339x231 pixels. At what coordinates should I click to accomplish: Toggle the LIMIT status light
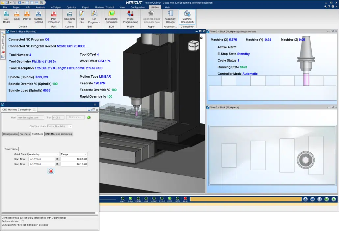tap(122, 199)
